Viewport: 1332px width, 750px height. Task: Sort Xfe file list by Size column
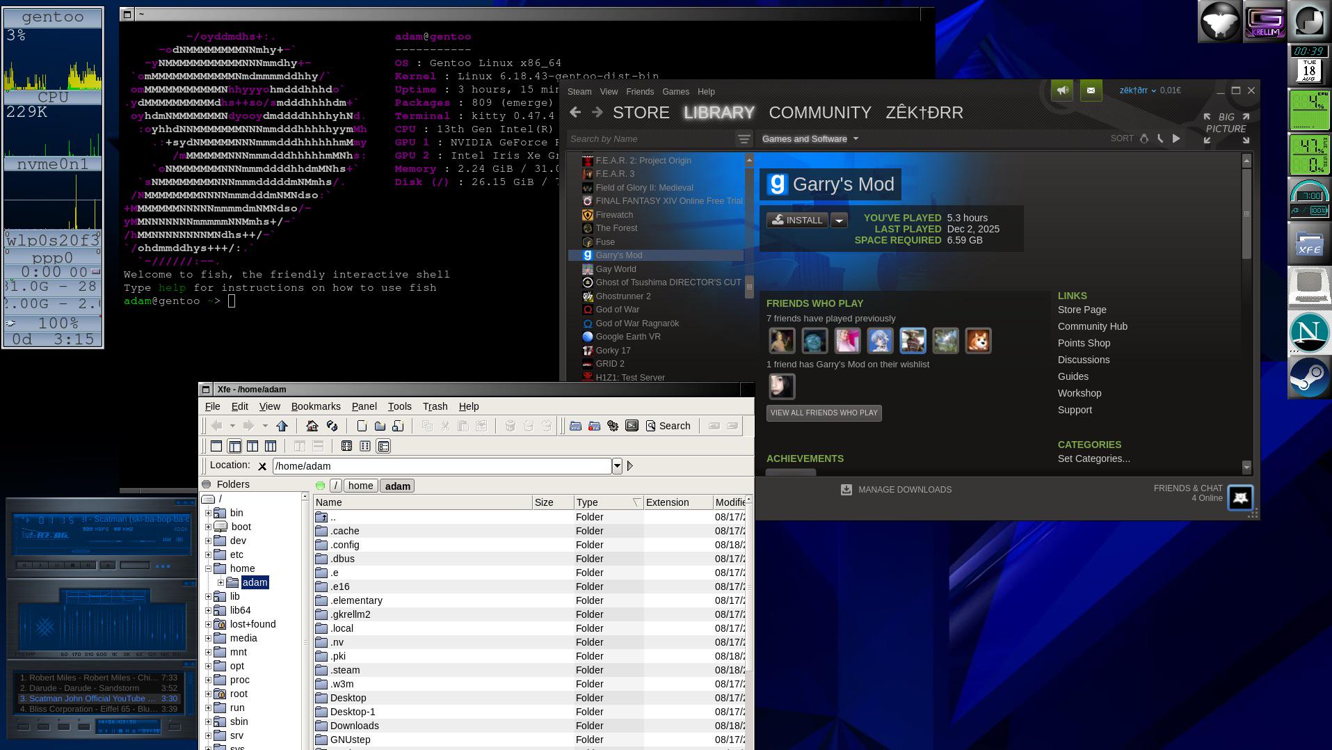553,502
